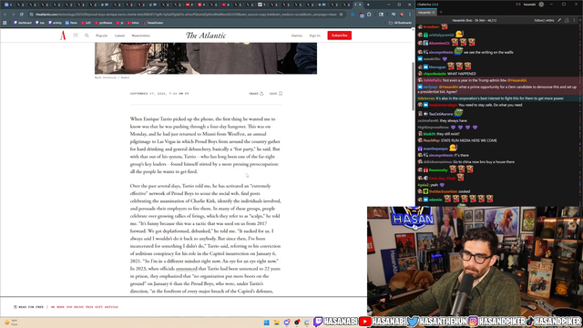Toggle chat edit mode pencil icon
Screen dimensions: 583x328
point(559,20)
